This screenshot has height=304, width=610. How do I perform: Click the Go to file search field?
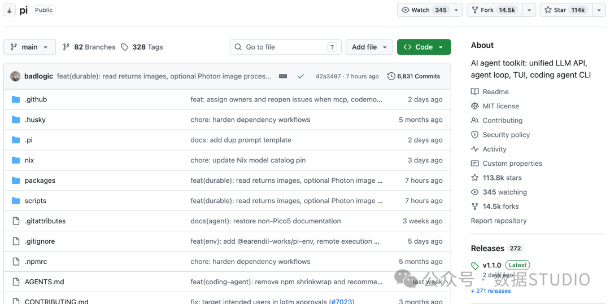click(x=286, y=47)
